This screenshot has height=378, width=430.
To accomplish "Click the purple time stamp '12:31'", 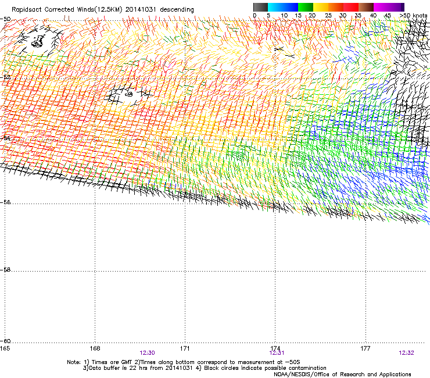I will click(277, 353).
